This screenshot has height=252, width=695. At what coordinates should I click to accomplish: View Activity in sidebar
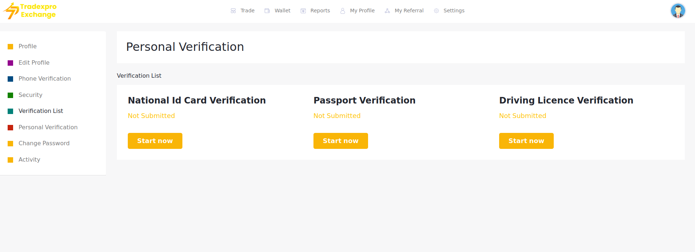tap(29, 159)
